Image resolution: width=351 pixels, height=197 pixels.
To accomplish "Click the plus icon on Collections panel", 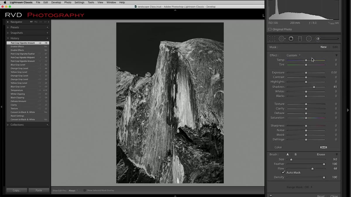I will pyautogui.click(x=47, y=125).
